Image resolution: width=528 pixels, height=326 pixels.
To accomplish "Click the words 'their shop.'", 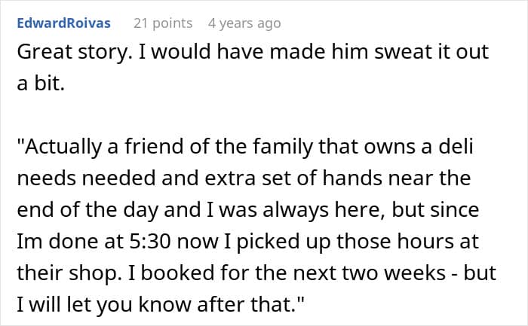I will pos(69,273).
